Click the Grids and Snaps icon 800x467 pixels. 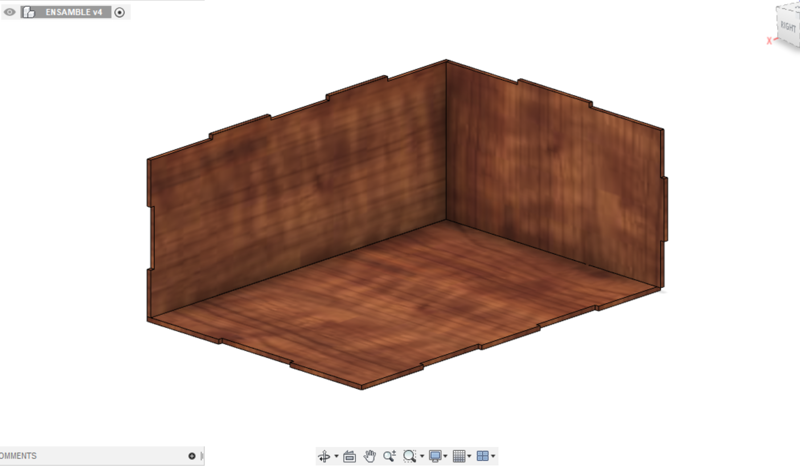pos(459,456)
